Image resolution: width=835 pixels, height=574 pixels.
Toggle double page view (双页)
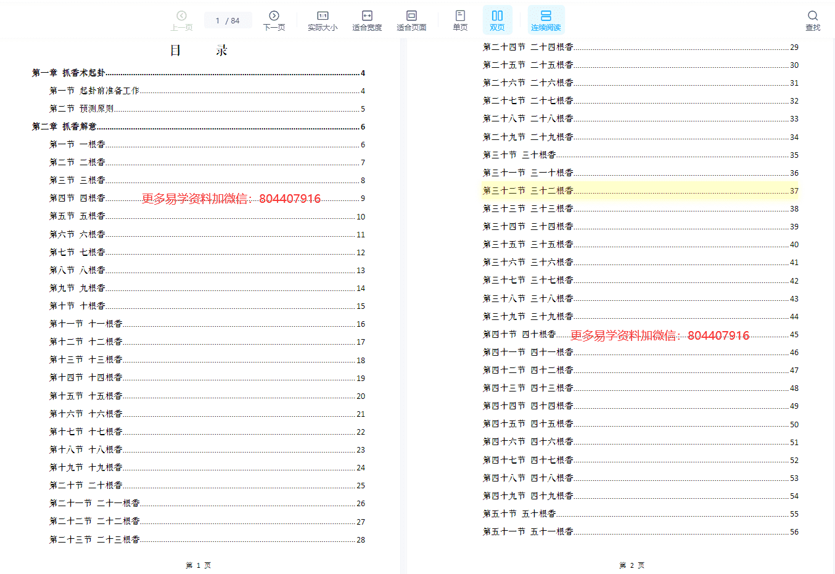pyautogui.click(x=497, y=20)
